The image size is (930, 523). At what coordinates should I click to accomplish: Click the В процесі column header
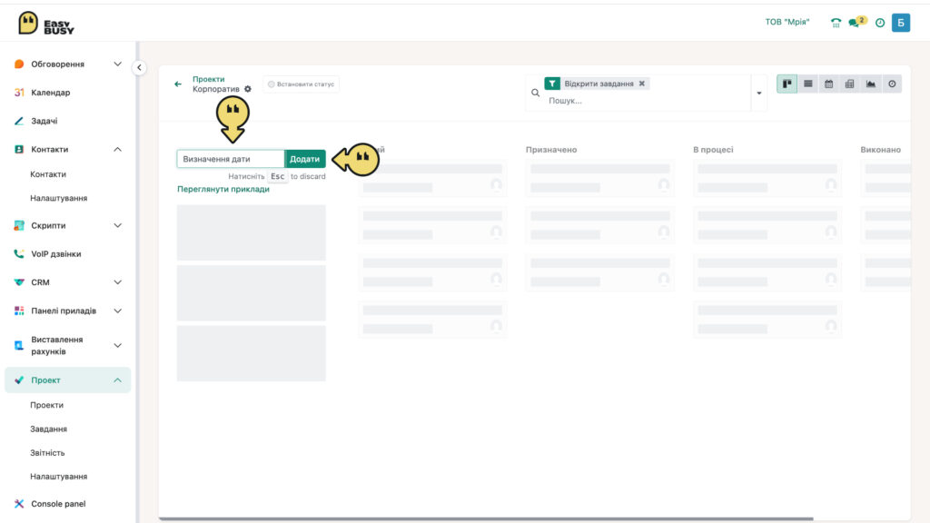tap(713, 150)
